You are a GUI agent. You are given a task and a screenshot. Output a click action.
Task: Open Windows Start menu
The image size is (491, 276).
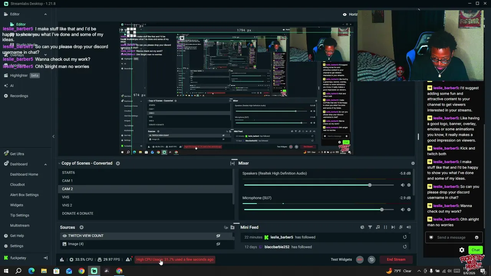(6, 271)
